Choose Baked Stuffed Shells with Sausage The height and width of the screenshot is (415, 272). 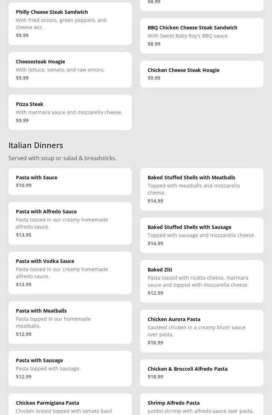(x=202, y=235)
